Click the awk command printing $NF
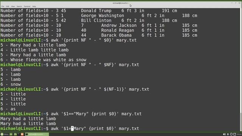Viewport: 242px width, 136px height. (x=95, y=65)
